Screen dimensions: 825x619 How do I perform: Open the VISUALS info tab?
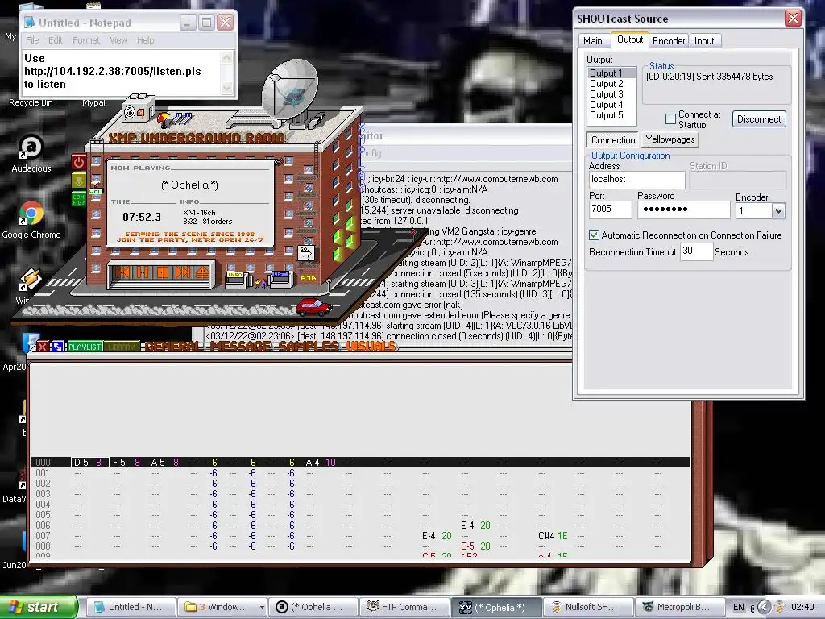point(371,347)
